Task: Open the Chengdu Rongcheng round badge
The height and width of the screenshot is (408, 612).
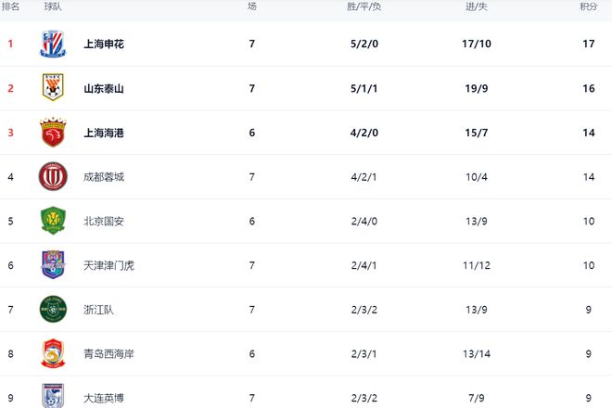Action: (x=53, y=176)
